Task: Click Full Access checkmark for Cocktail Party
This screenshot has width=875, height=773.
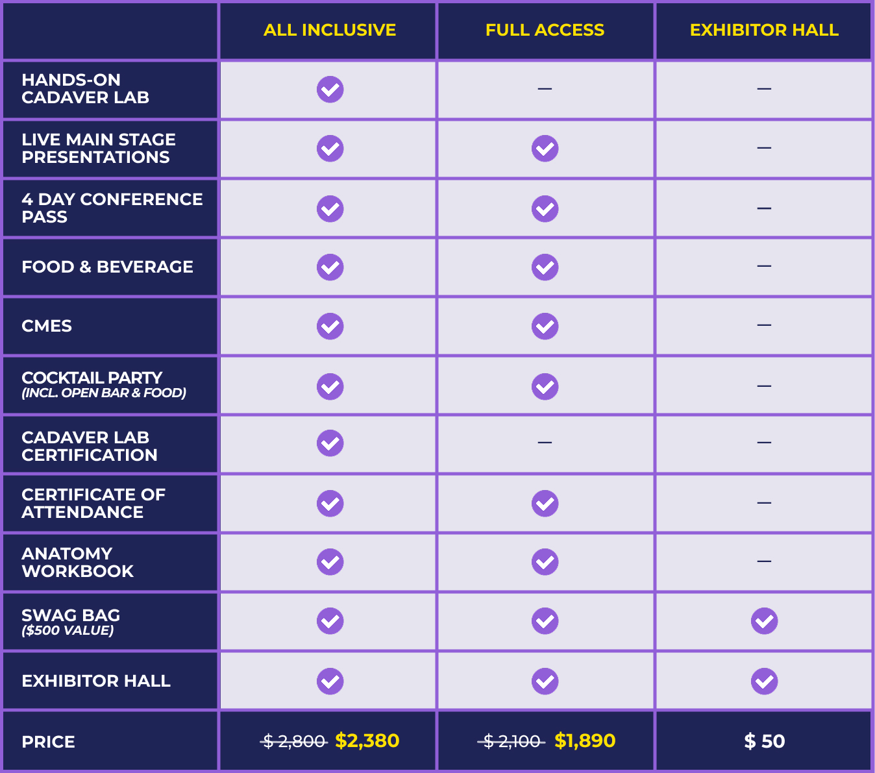Action: (545, 387)
